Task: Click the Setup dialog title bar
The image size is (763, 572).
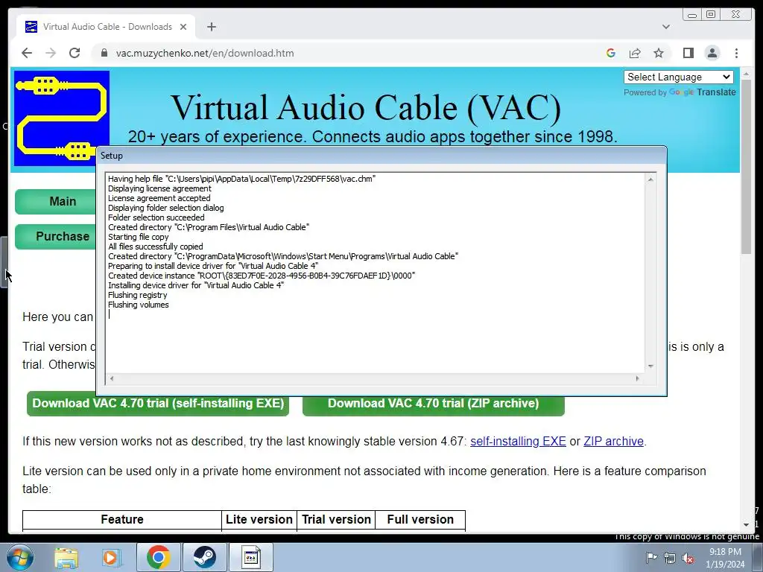Action: (x=381, y=156)
